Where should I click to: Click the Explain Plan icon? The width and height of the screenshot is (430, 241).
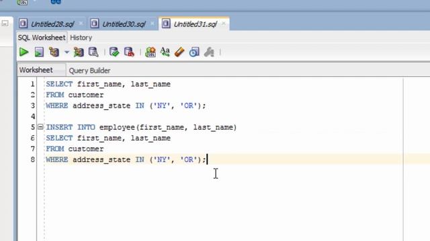[54, 52]
